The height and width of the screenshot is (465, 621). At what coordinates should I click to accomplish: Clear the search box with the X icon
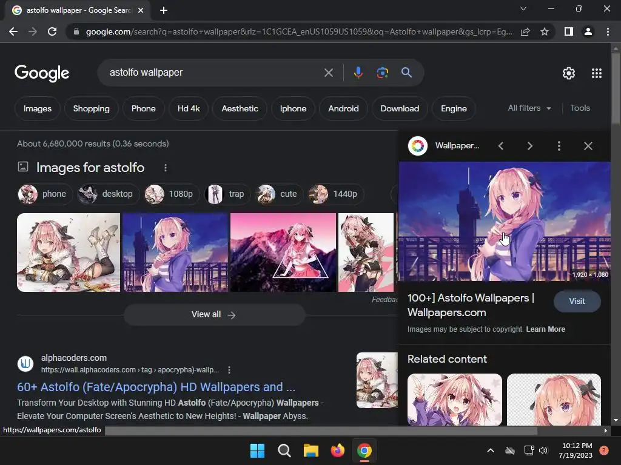pyautogui.click(x=328, y=73)
